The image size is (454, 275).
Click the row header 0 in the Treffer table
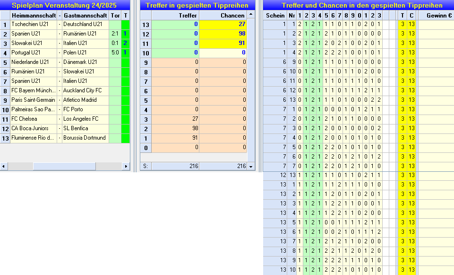146,148
